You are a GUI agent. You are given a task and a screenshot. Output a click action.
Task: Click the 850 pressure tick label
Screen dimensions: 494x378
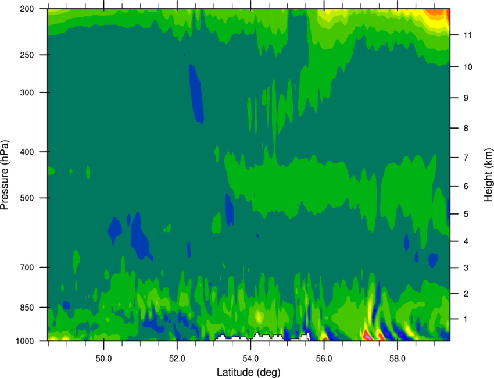(27, 308)
